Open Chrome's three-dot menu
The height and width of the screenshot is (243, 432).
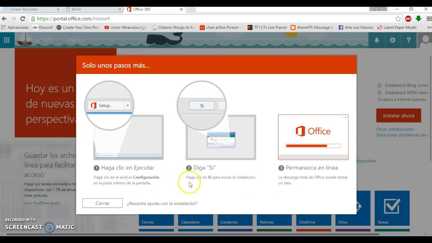pyautogui.click(x=428, y=19)
